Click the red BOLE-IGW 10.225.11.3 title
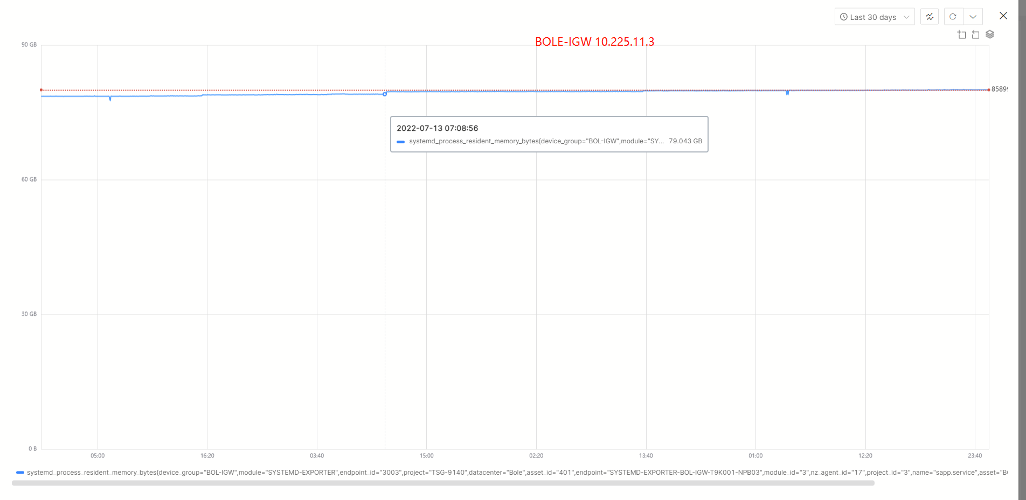This screenshot has height=500, width=1026. point(594,42)
